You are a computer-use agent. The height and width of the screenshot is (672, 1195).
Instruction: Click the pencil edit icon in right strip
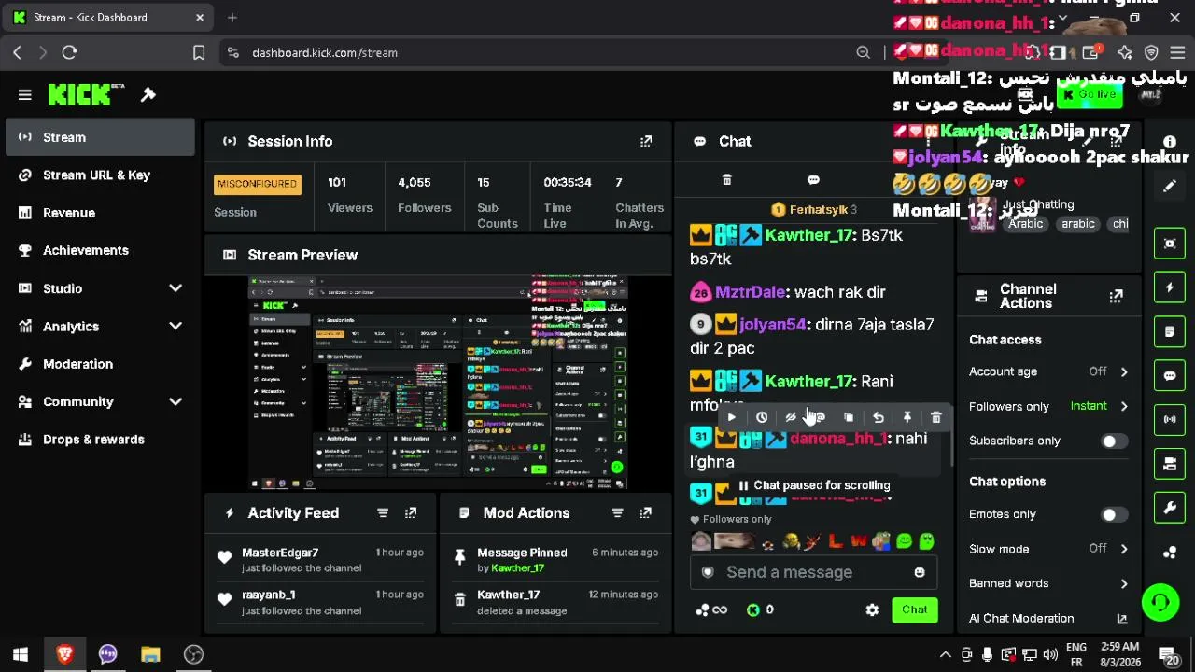1170,186
